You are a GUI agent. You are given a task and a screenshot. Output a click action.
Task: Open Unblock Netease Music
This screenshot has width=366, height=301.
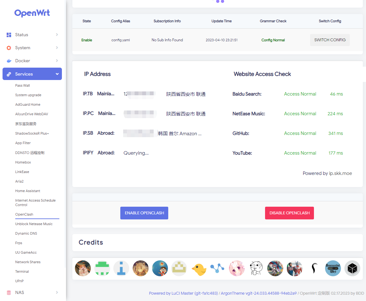pyautogui.click(x=34, y=224)
